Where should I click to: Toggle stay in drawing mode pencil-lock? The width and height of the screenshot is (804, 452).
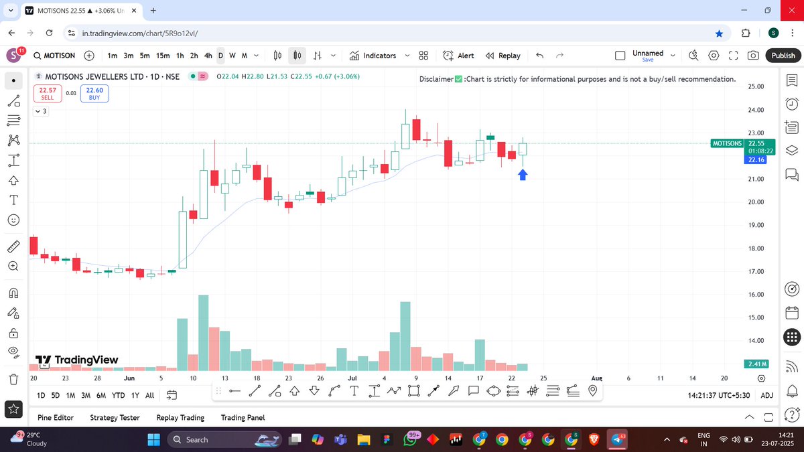pyautogui.click(x=13, y=313)
